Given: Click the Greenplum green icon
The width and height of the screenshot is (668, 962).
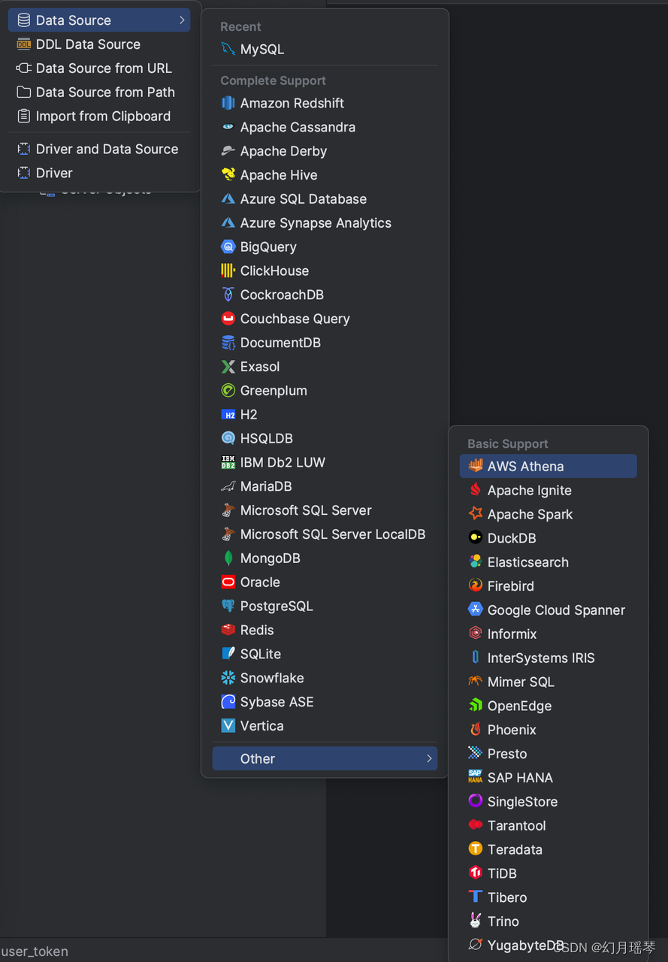Looking at the screenshot, I should pyautogui.click(x=228, y=391).
